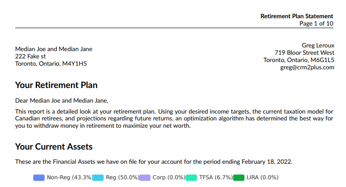The image size is (346, 187).
Task: Click the TFSA teal legend swatch
Action: coord(191,177)
